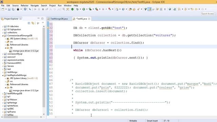This screenshot has width=217, height=122.
Task: Click the globe web browser icon
Action: tap(170, 9)
